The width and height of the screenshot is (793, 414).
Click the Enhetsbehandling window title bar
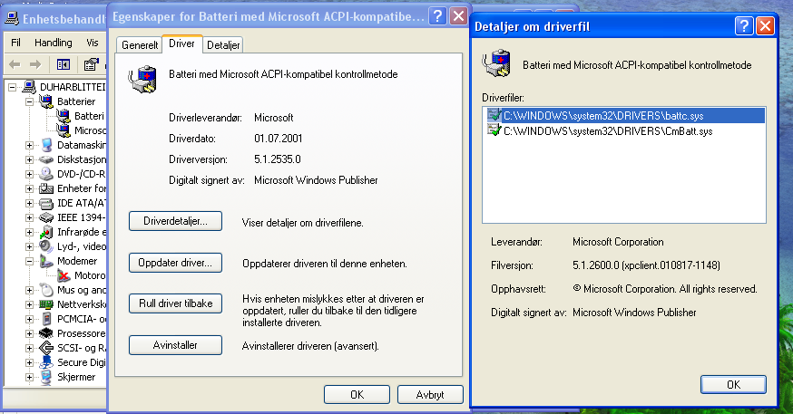coord(55,19)
